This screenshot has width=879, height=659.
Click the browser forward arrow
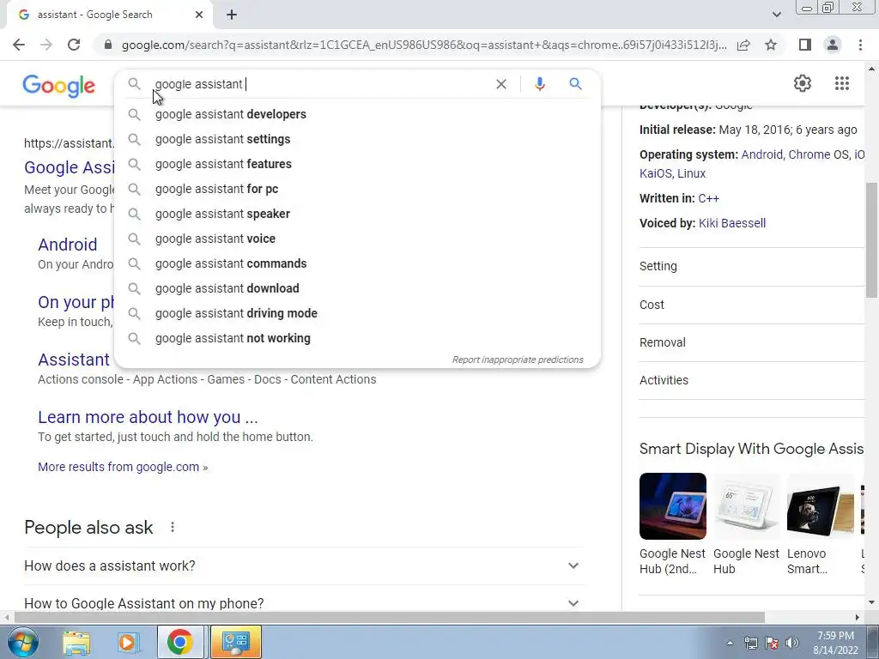click(x=46, y=45)
